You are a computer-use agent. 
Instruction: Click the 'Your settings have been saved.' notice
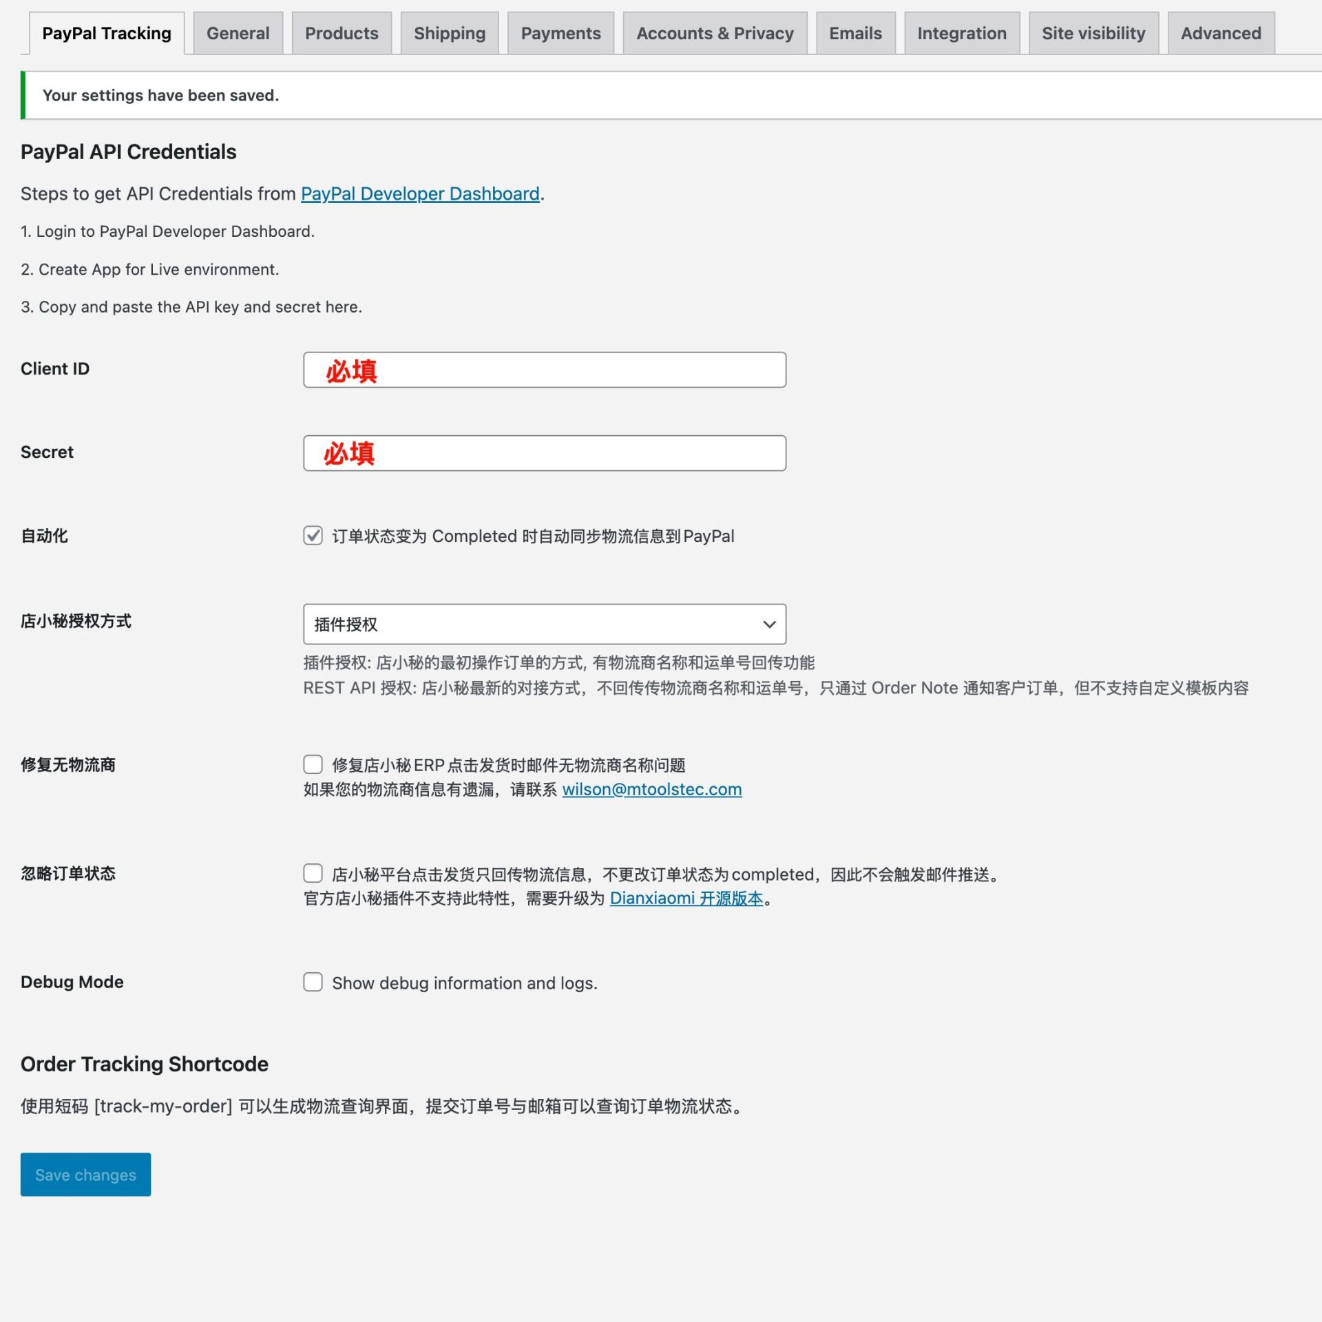[671, 95]
